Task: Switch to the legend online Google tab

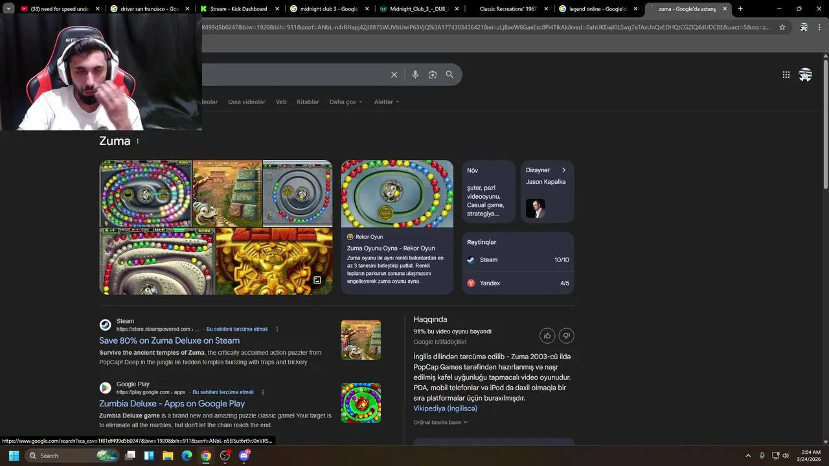Action: (599, 9)
